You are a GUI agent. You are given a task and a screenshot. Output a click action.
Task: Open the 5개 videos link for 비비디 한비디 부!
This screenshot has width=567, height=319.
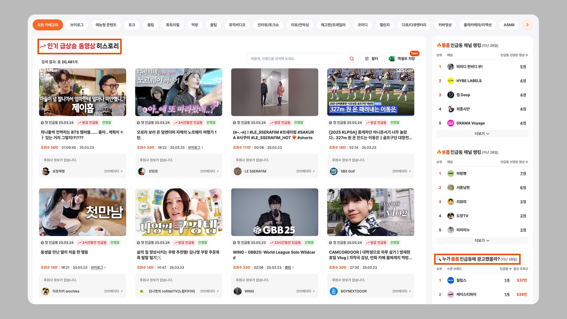click(523, 66)
